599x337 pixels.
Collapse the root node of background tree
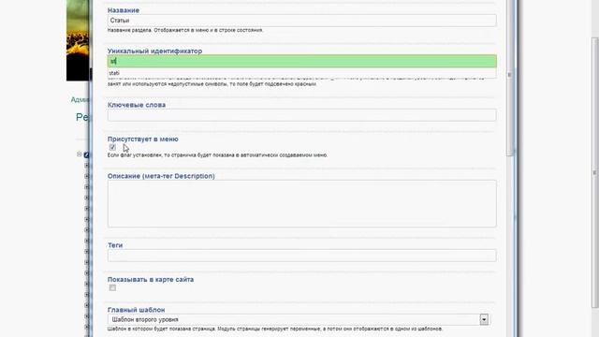[79, 154]
